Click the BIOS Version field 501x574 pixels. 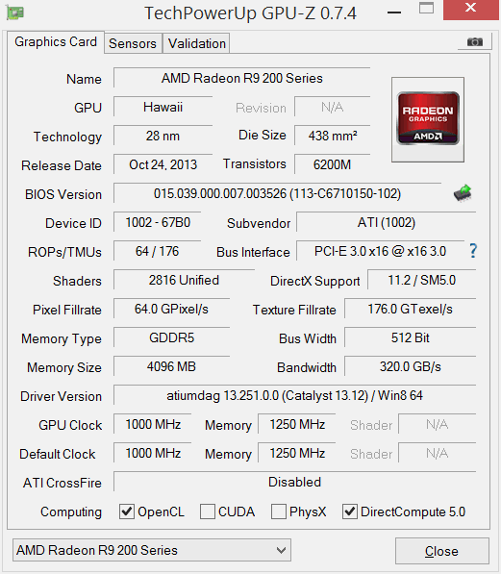point(277,193)
